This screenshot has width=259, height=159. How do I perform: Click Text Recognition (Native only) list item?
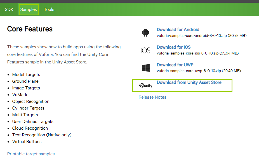pos(42,135)
